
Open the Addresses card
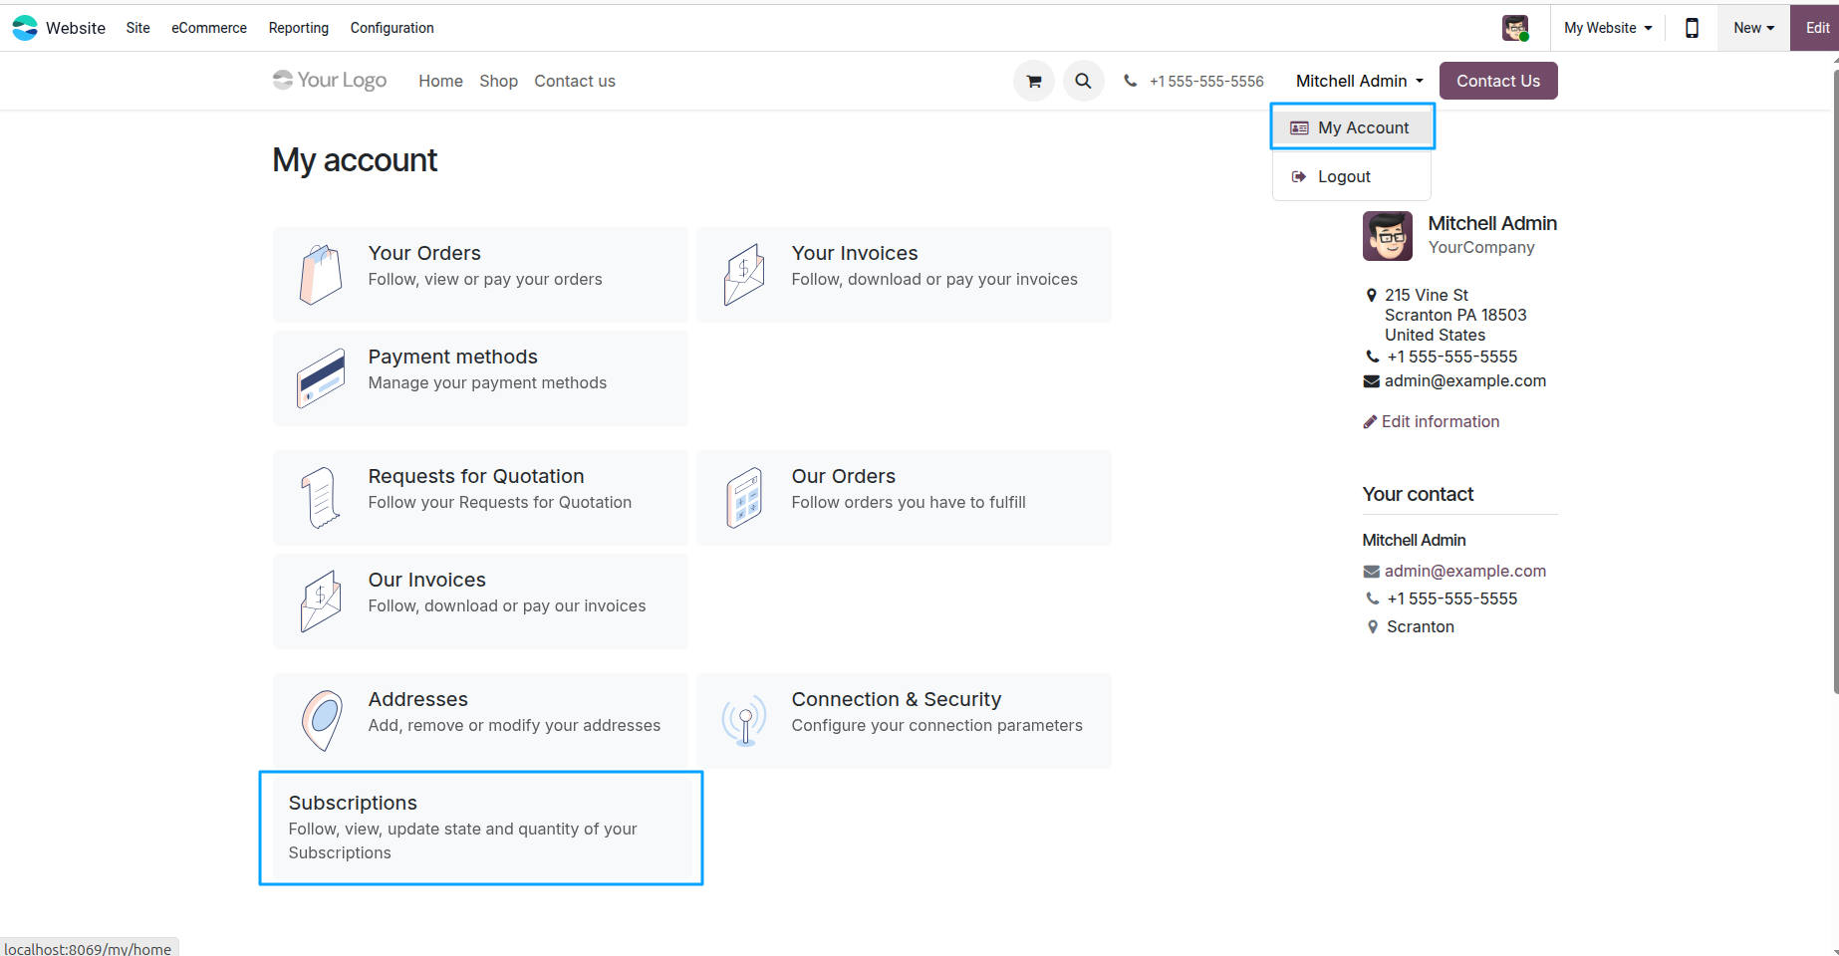pos(480,720)
